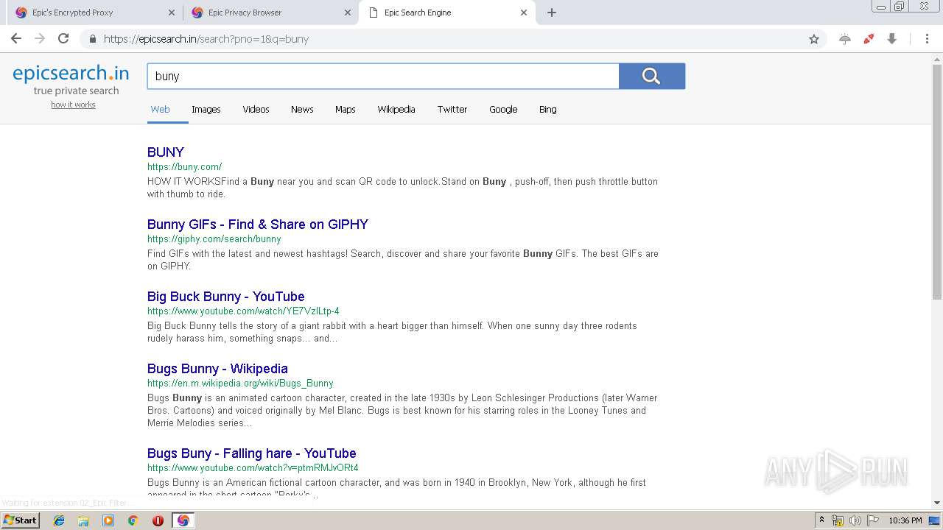943x530 pixels.
Task: Close the Epic's Encrypted Proxy tab
Action: pyautogui.click(x=172, y=13)
